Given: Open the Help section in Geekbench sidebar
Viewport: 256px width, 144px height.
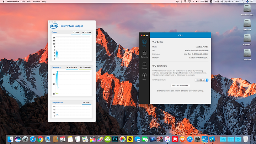Looking at the screenshot, I should (144, 77).
